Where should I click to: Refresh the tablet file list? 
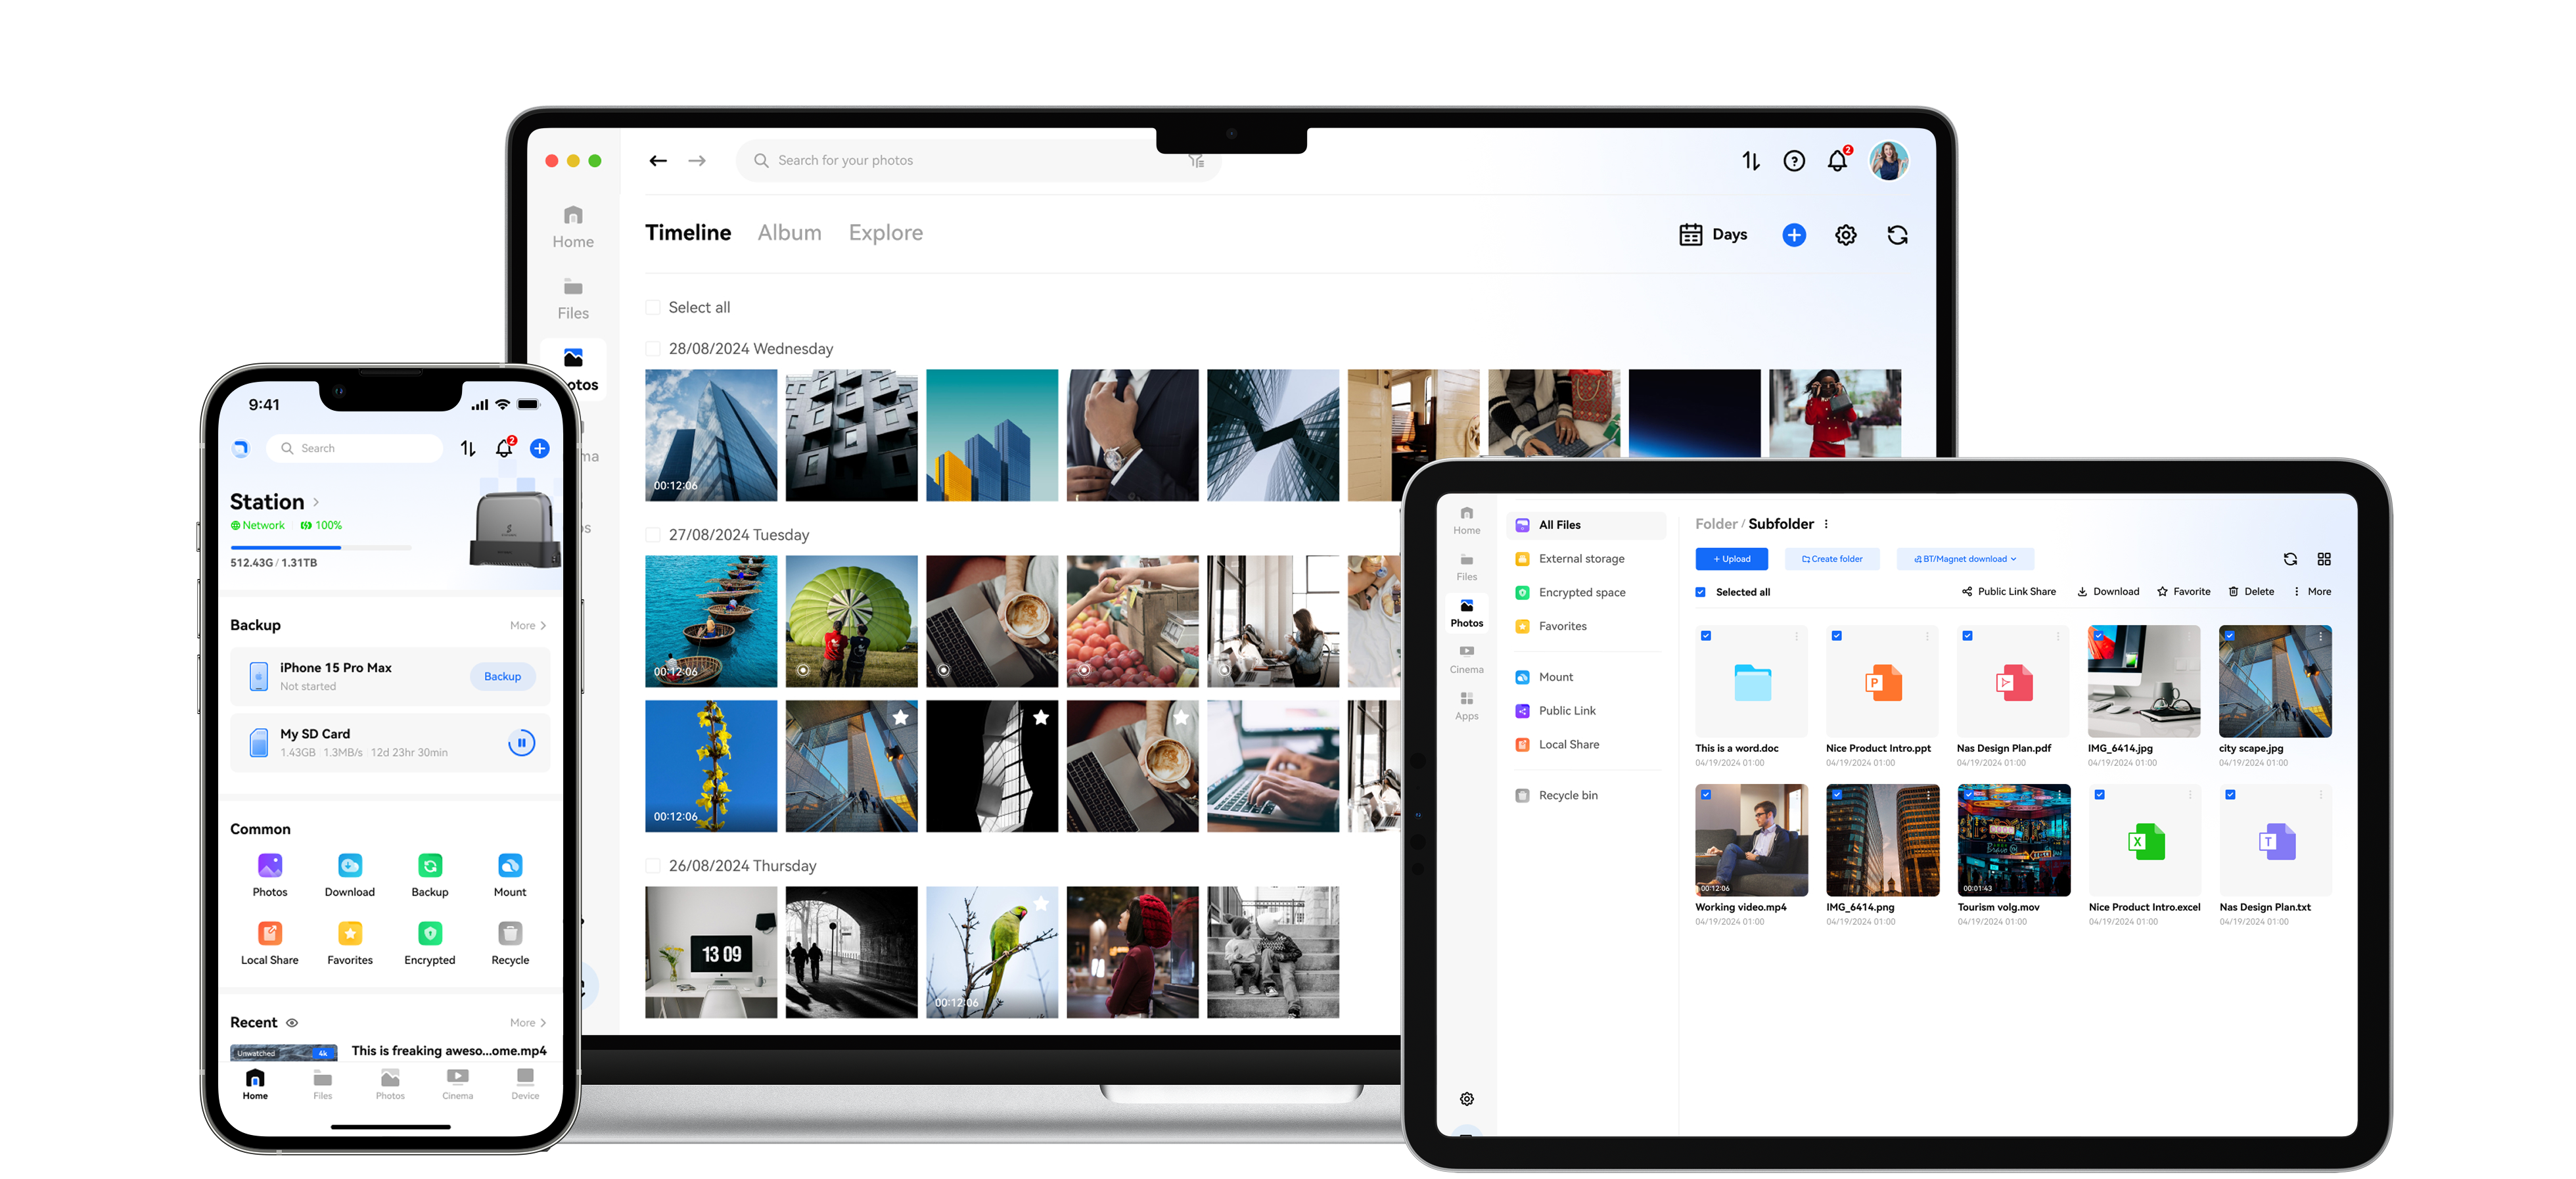(x=2290, y=559)
